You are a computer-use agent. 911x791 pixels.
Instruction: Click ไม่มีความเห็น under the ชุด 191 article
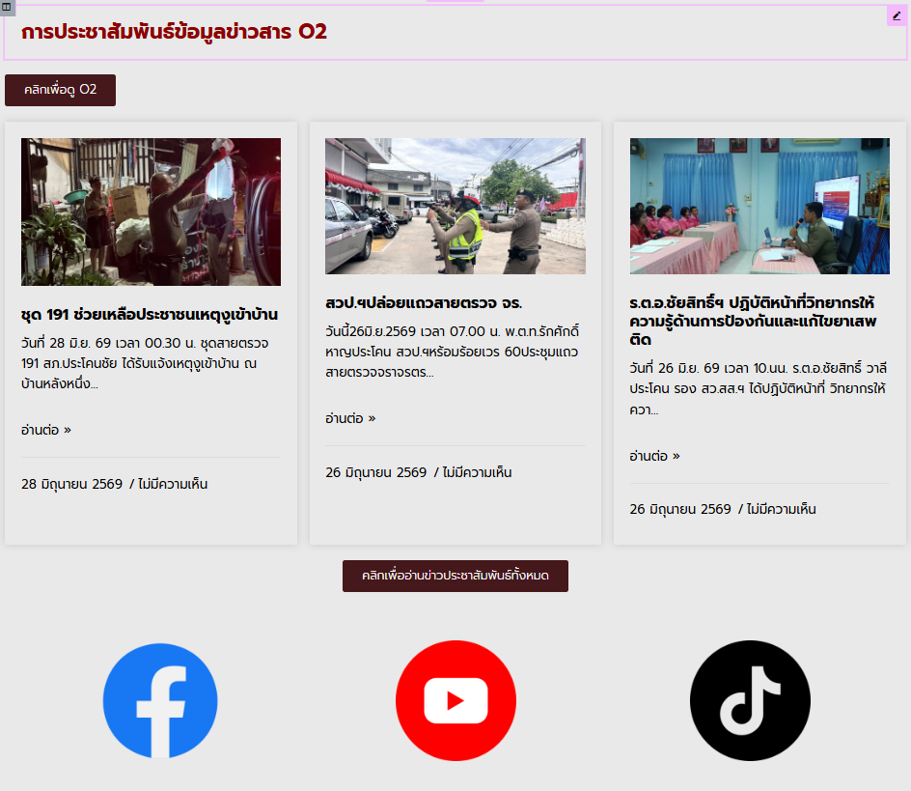coord(173,484)
